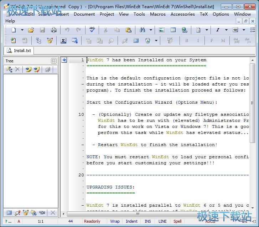259x227 pixels.
Task: Click the document page icon in toolbar
Action: click(198, 30)
